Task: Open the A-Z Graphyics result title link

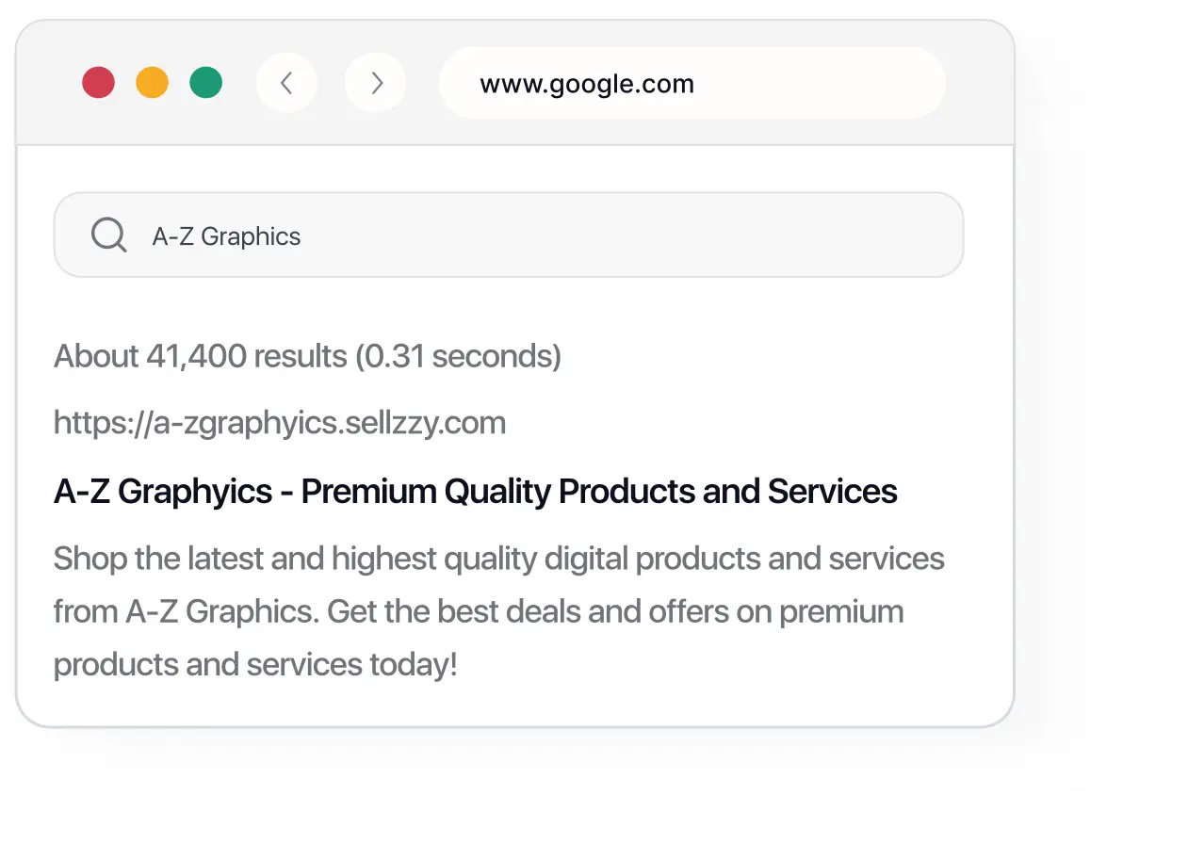Action: [475, 491]
